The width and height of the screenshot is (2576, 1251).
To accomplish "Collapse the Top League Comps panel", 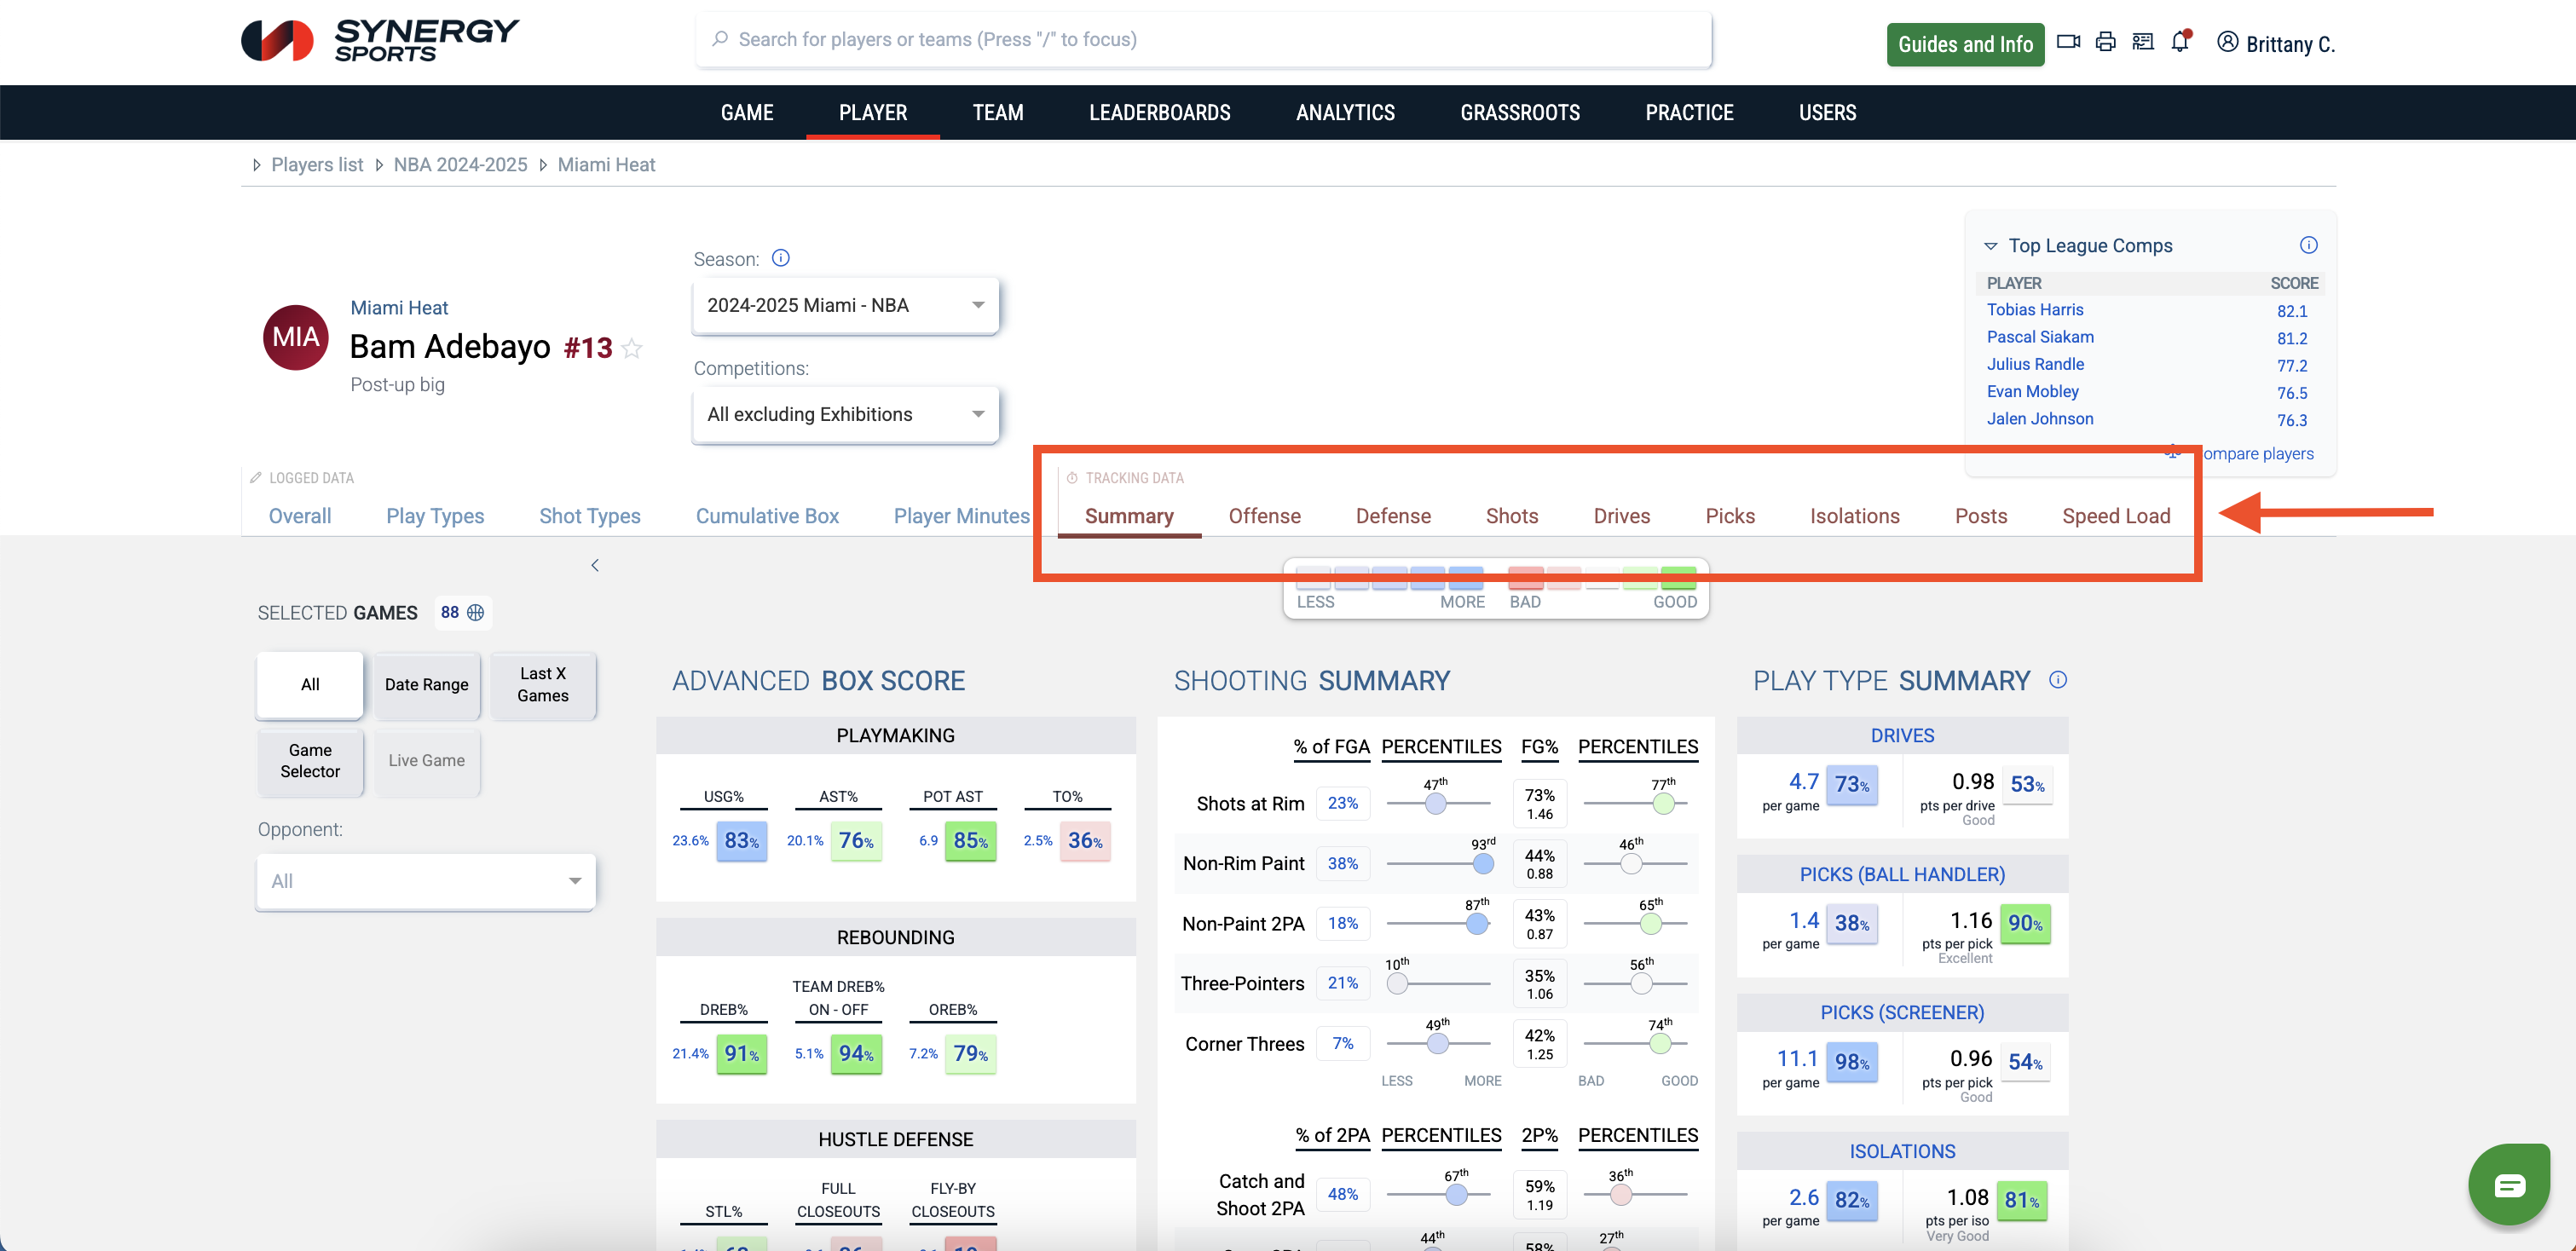I will 1990,246.
